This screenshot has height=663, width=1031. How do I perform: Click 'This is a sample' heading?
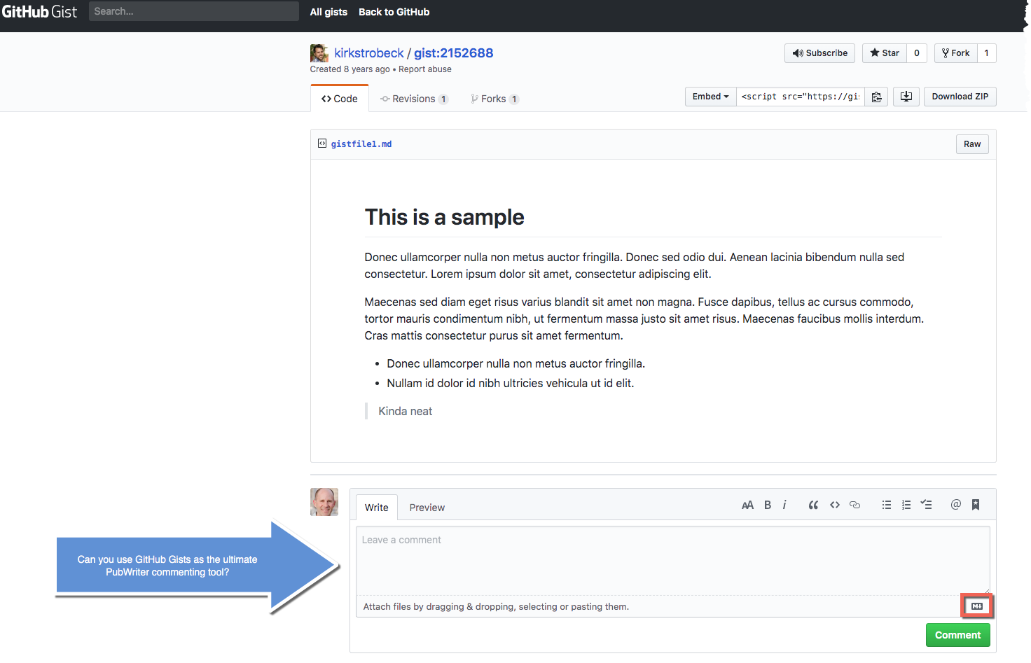(445, 217)
